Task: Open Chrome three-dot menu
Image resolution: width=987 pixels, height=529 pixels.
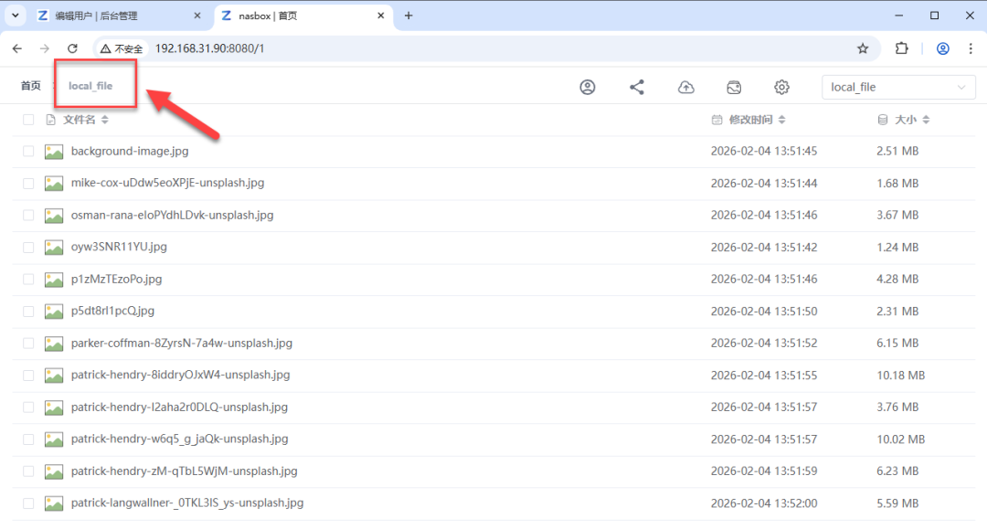Action: point(970,48)
